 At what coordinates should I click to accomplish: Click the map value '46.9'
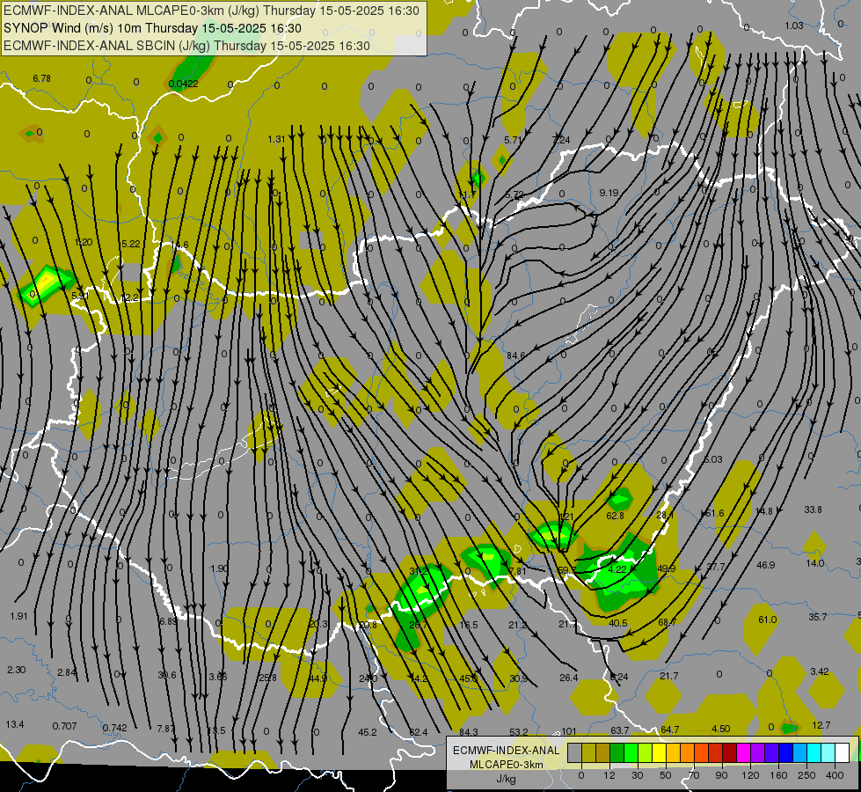tap(765, 565)
